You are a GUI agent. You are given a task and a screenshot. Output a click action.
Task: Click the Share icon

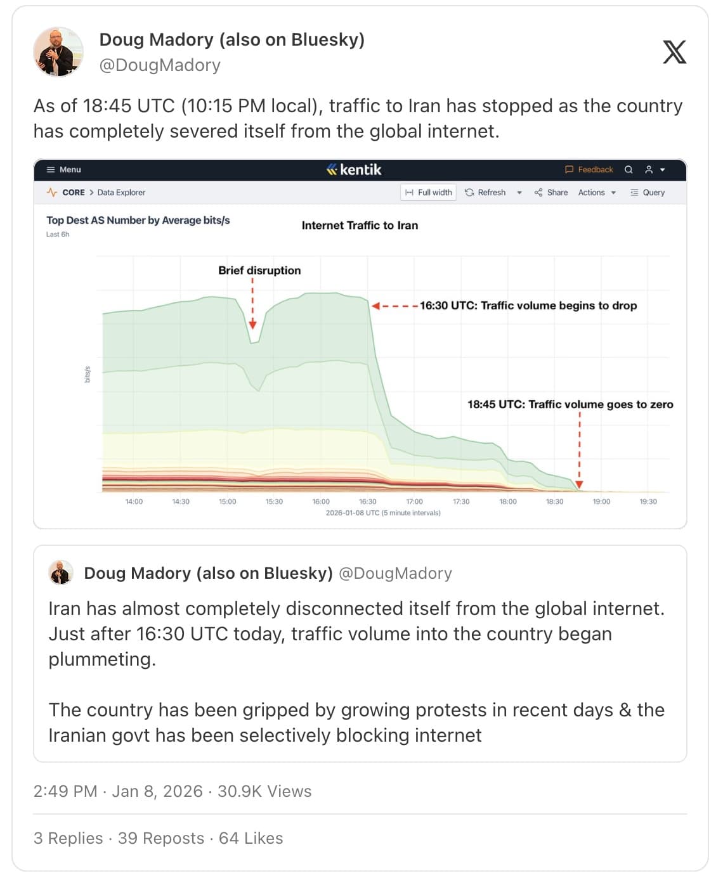coord(538,192)
